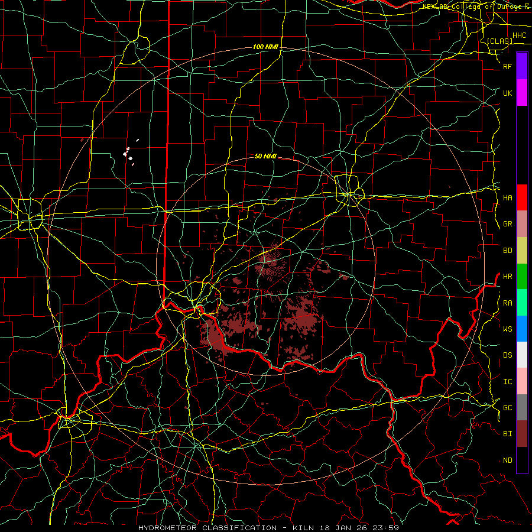The width and height of the screenshot is (532, 532).
Task: Click the IC legend label
Action: pos(508,382)
